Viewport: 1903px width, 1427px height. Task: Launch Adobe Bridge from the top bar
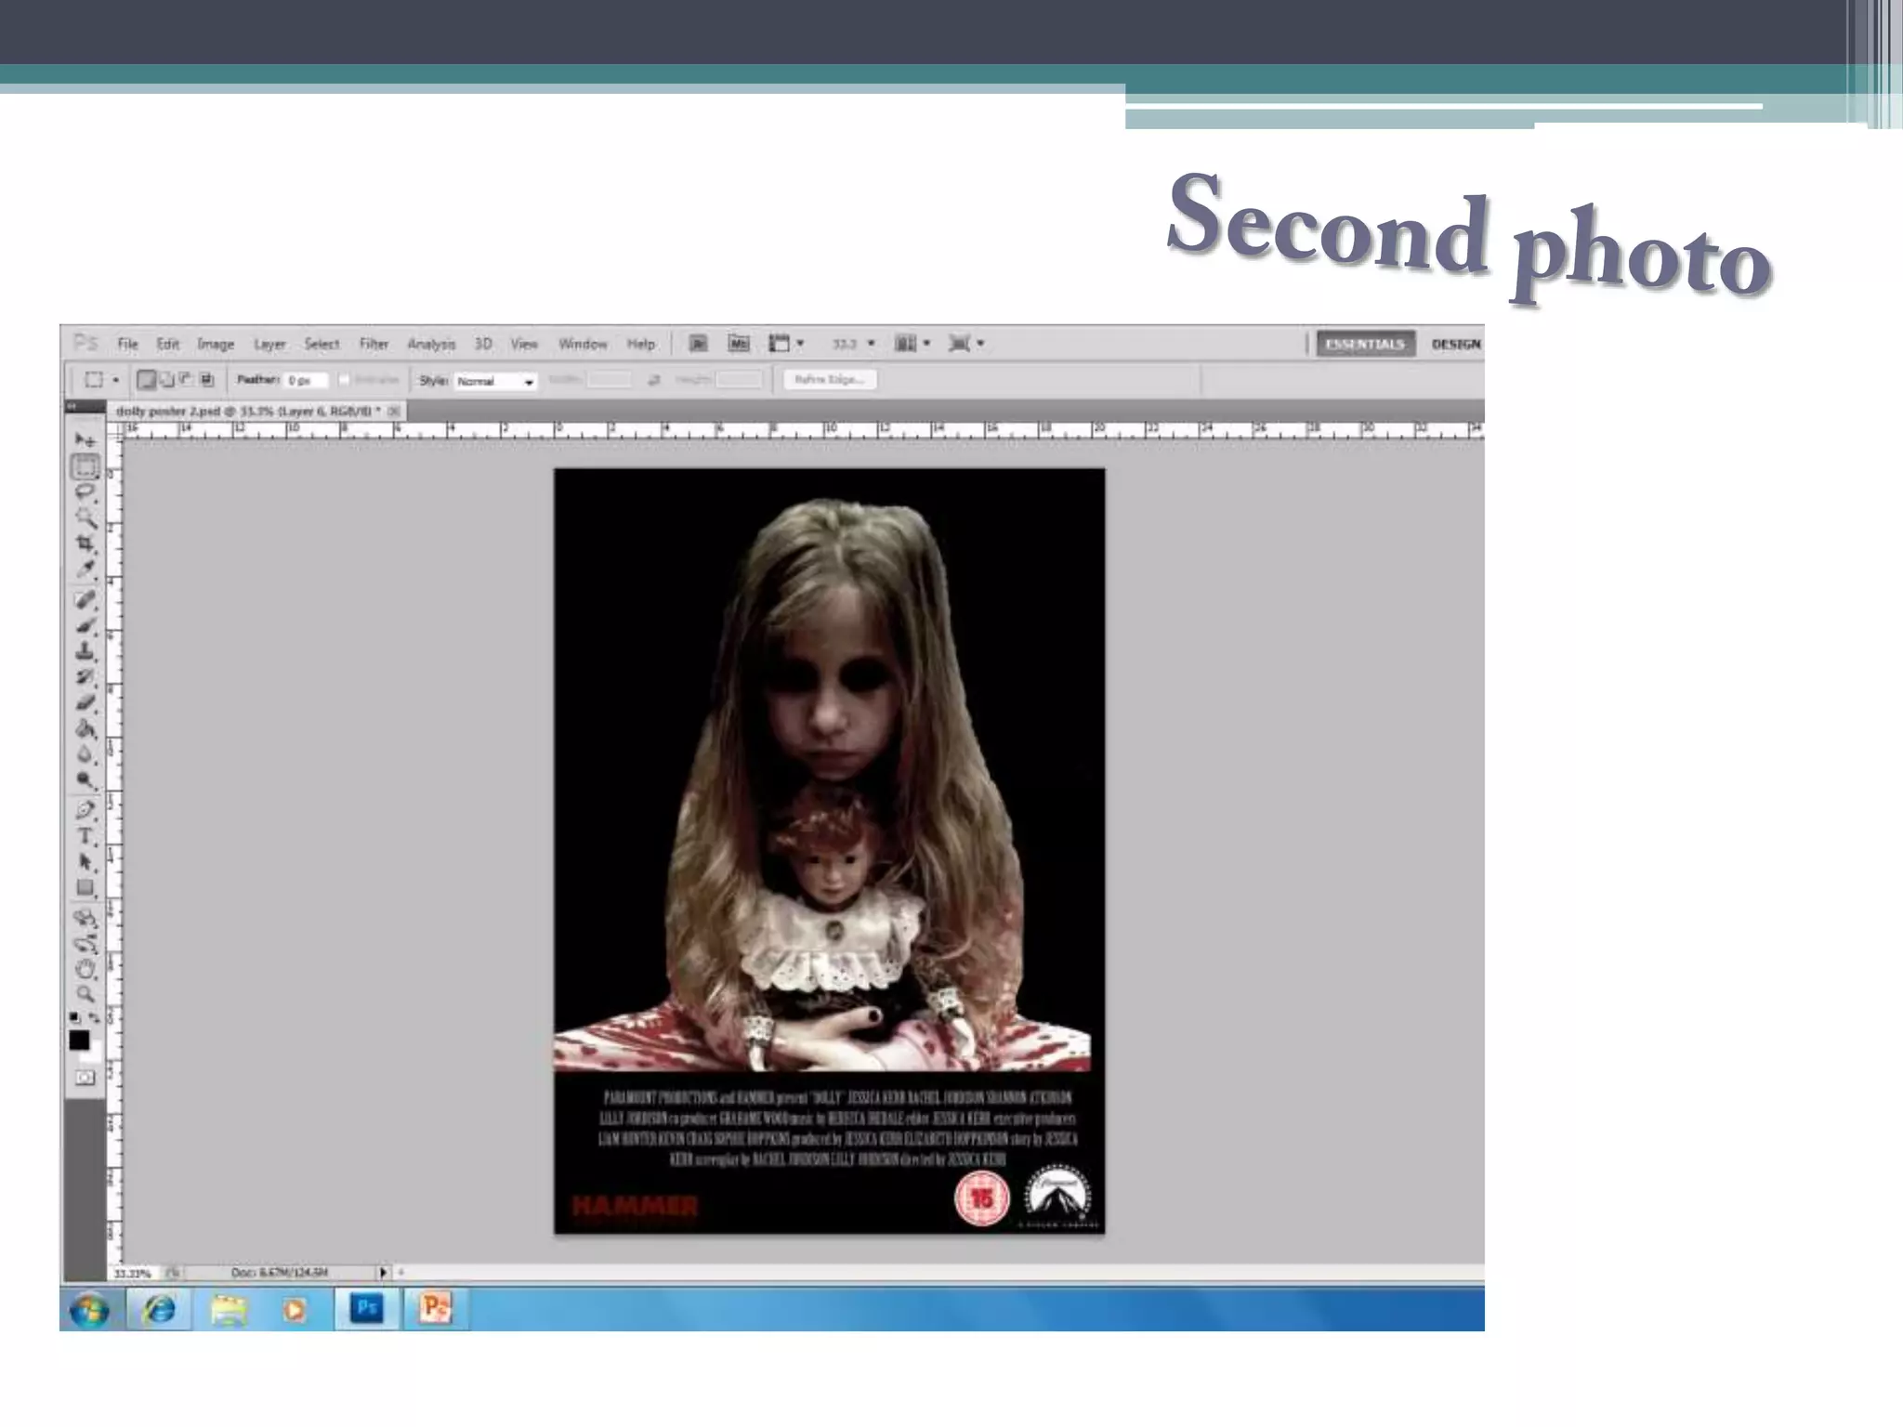(698, 344)
